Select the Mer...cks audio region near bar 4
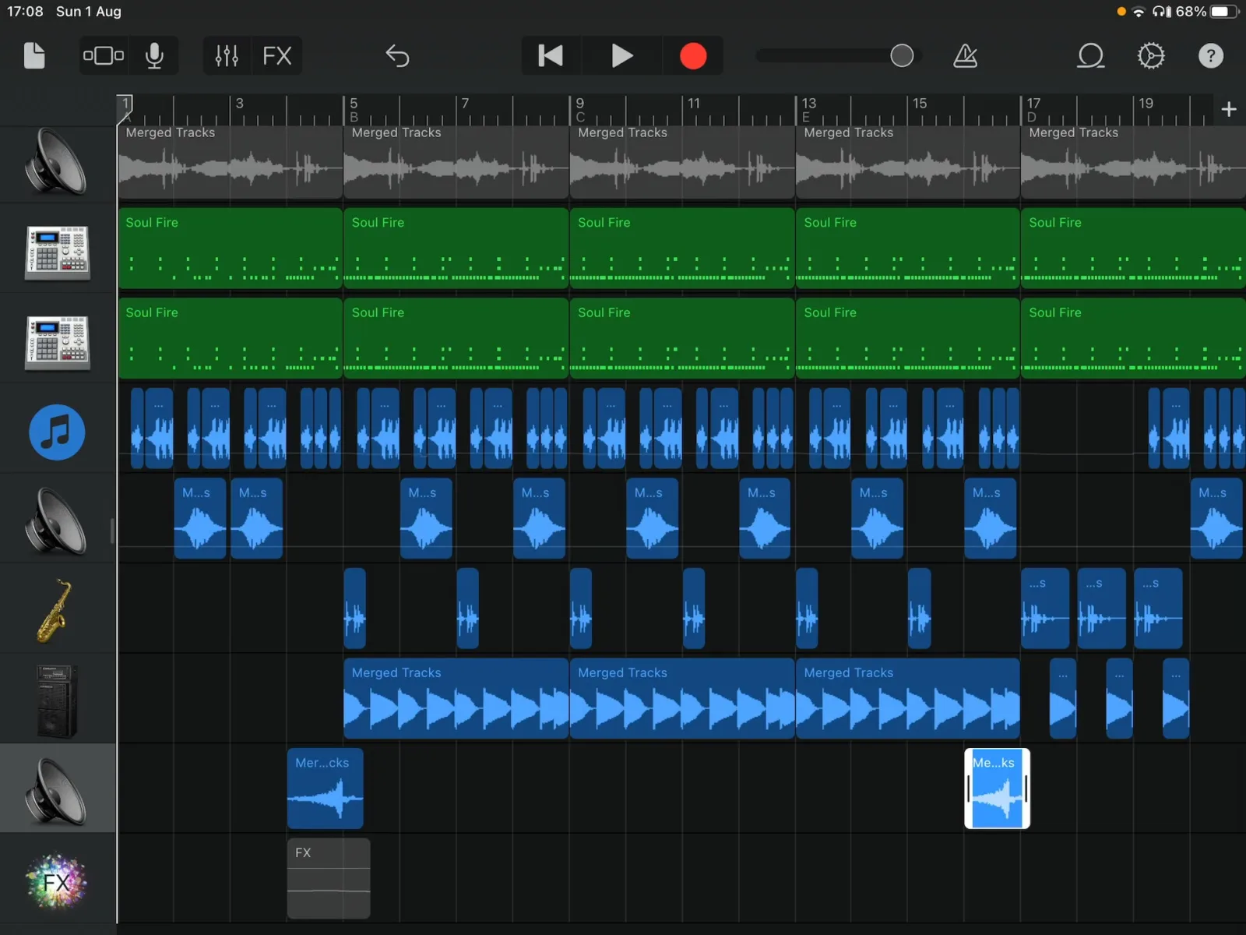Viewport: 1246px width, 935px height. click(x=325, y=789)
